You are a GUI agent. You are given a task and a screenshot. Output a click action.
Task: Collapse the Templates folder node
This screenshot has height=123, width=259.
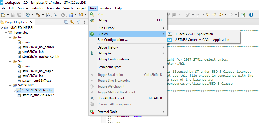point(6,33)
